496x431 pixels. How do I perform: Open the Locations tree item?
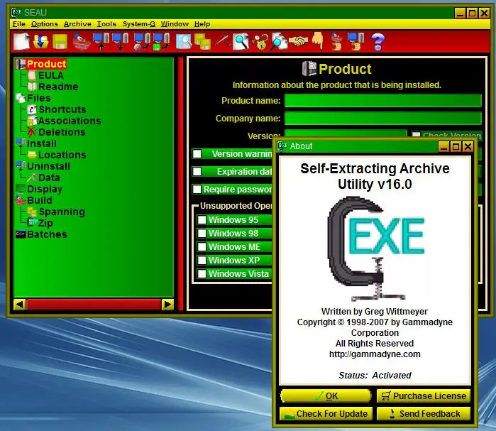tap(62, 155)
